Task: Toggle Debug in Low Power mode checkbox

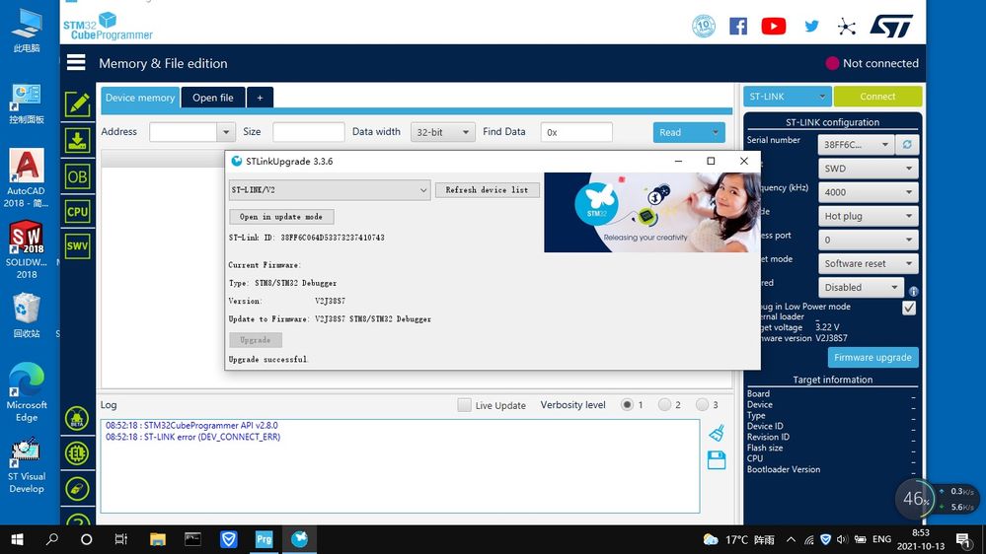Action: [x=909, y=308]
